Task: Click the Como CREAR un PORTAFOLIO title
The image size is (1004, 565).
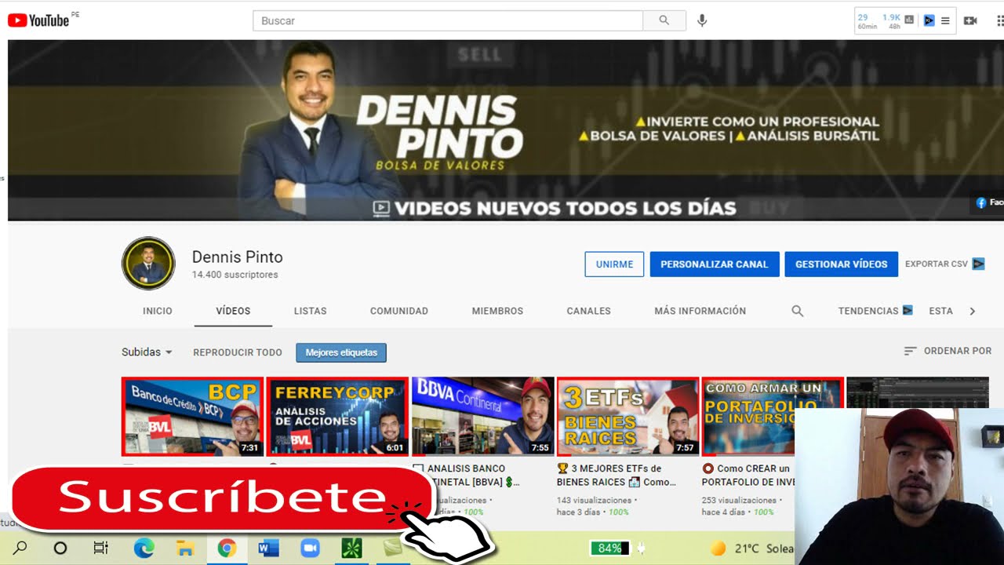Action: click(748, 476)
